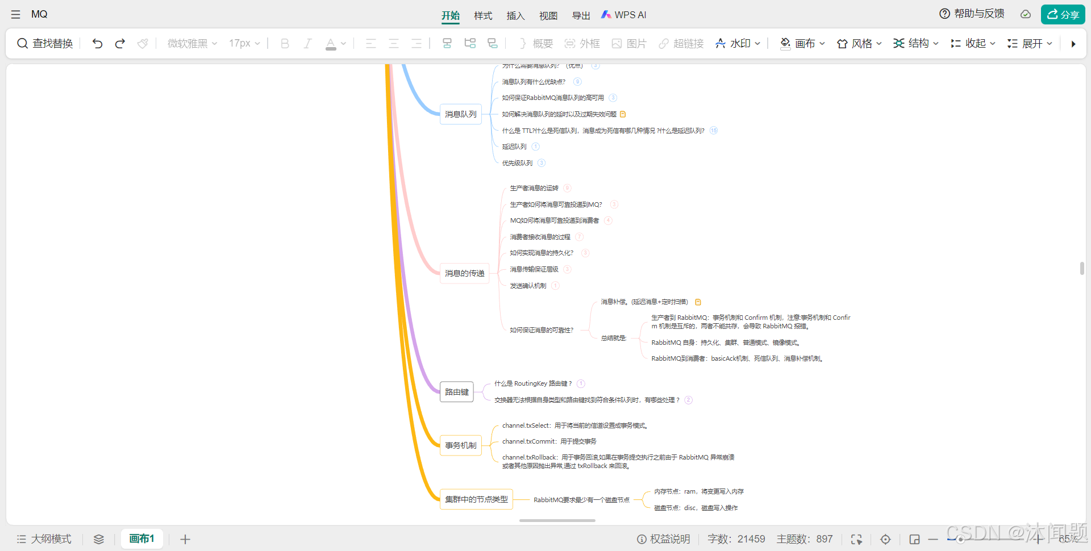Zoom out with the minus button

[933, 539]
